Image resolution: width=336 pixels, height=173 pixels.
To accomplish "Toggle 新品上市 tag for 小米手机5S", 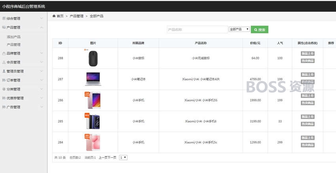I will (308, 96).
